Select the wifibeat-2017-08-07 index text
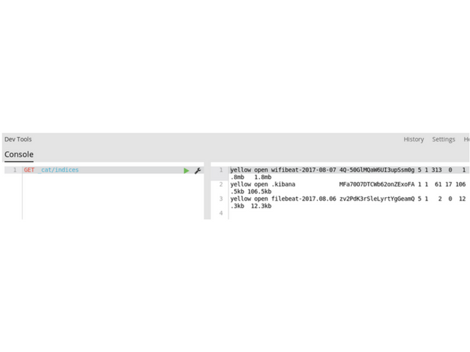This screenshot has width=470, height=352. tap(303, 170)
